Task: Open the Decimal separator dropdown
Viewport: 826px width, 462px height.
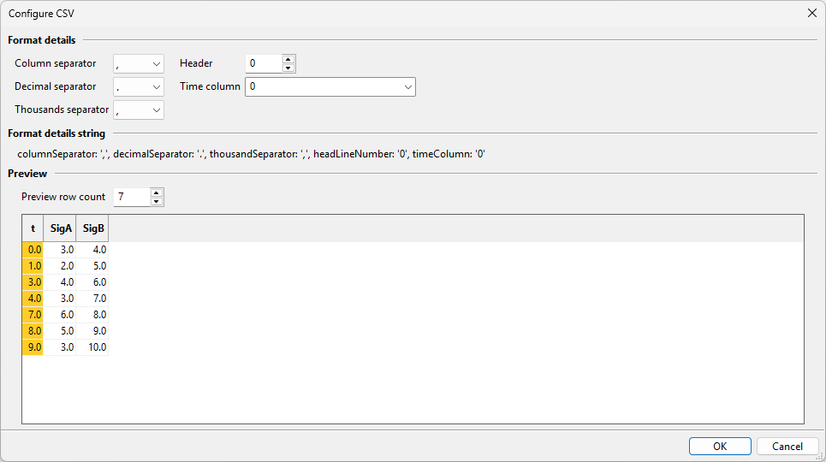Action: [139, 87]
